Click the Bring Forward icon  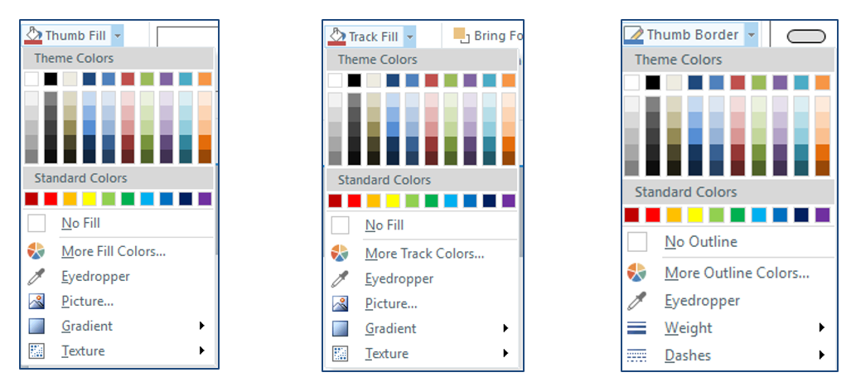coord(462,36)
